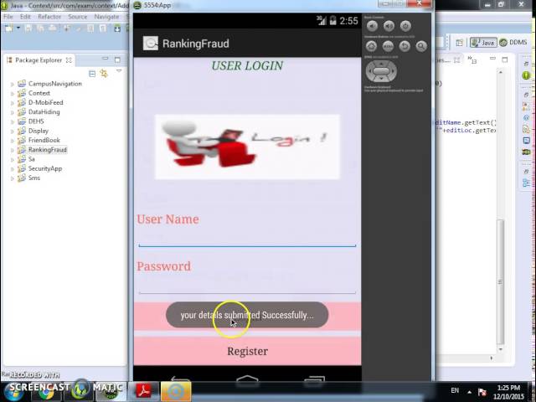Click the RankingFraud app icon in action bar

[x=151, y=44]
